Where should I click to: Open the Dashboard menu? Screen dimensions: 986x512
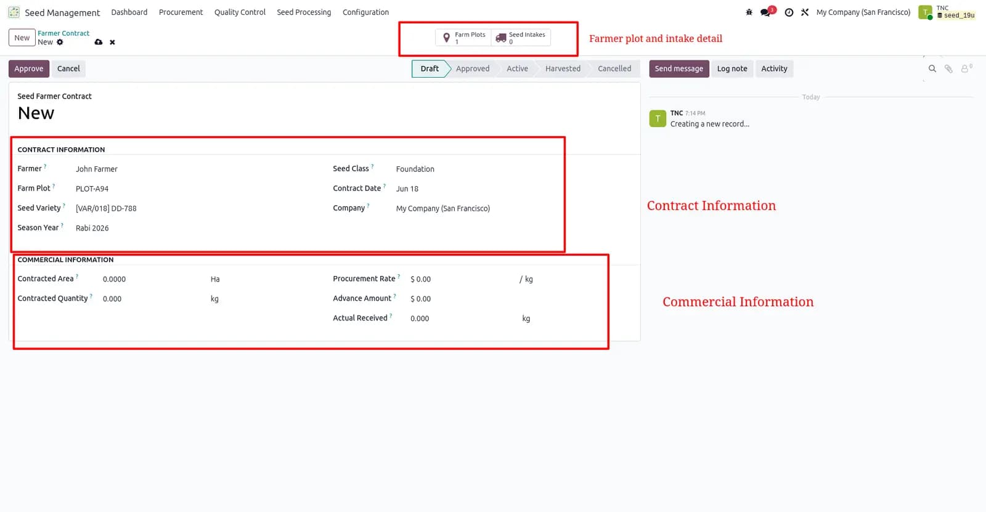129,12
